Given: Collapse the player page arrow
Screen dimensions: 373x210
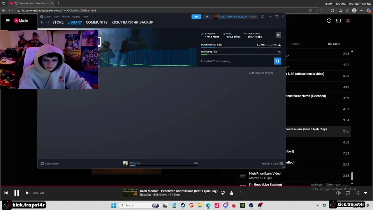Looking at the screenshot, I should tap(366, 193).
